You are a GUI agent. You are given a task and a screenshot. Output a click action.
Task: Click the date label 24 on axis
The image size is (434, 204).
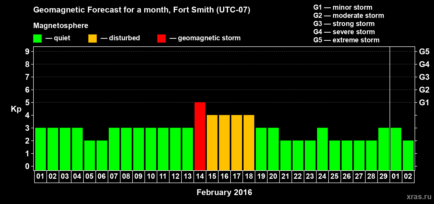pos(322,176)
